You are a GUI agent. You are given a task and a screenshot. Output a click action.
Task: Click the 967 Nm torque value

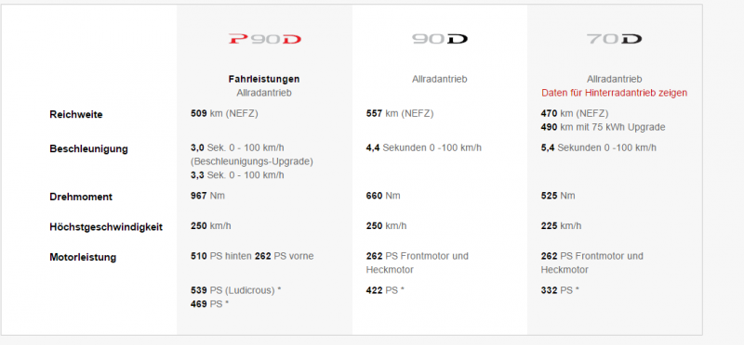[x=207, y=196]
